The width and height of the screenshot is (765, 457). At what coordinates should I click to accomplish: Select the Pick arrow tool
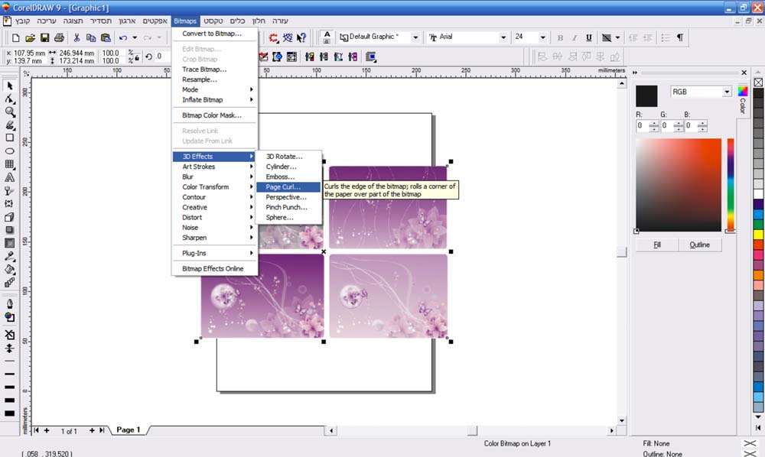[9, 86]
